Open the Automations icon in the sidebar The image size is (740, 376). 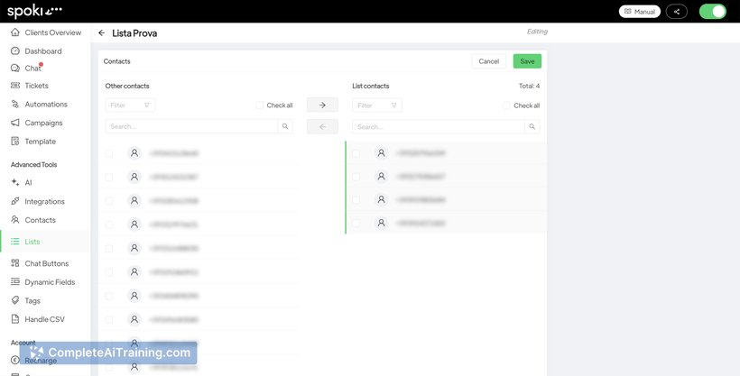pyautogui.click(x=15, y=105)
